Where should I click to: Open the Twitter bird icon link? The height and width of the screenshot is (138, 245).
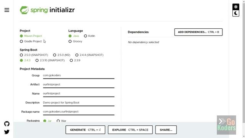(7, 132)
